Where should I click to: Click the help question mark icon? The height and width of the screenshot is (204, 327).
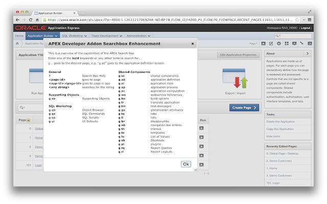[310, 43]
